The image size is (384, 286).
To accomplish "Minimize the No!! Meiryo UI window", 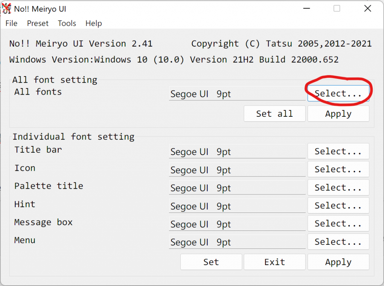I will (306, 9).
